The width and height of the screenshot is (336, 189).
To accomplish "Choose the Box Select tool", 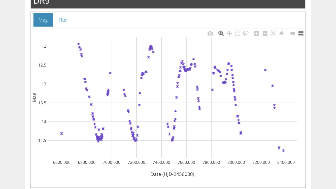I will point(238,33).
